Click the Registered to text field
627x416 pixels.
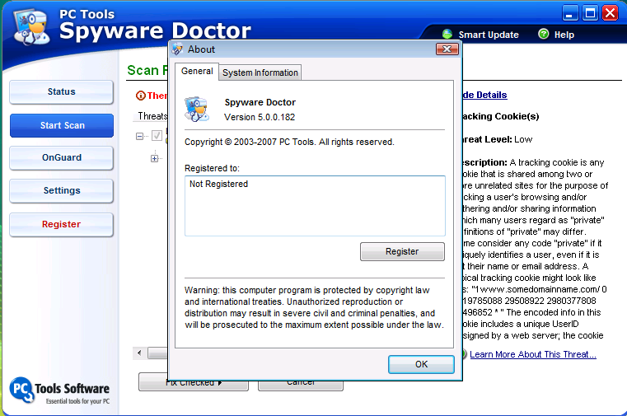tap(315, 206)
